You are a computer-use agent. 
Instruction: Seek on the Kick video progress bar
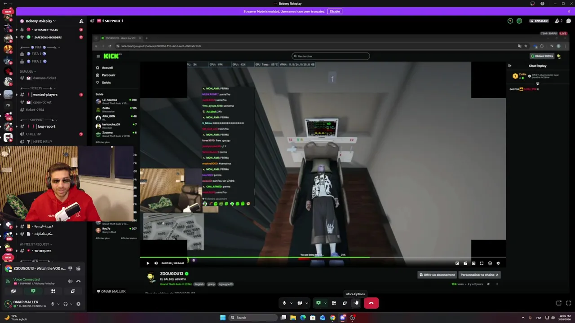point(323,258)
